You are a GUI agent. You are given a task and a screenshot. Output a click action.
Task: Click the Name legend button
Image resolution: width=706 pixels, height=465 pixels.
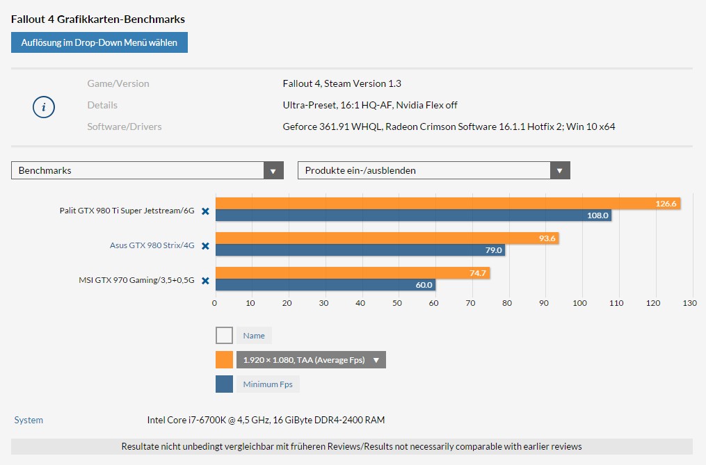click(254, 335)
